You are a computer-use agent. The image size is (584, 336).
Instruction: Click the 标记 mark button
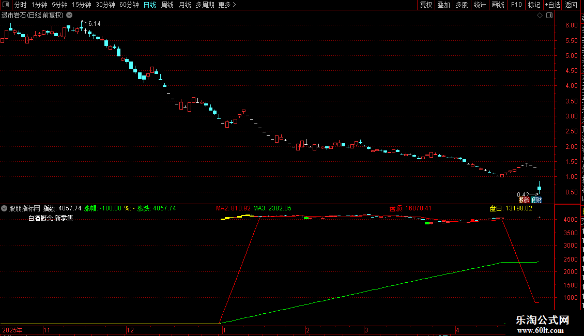click(x=534, y=5)
